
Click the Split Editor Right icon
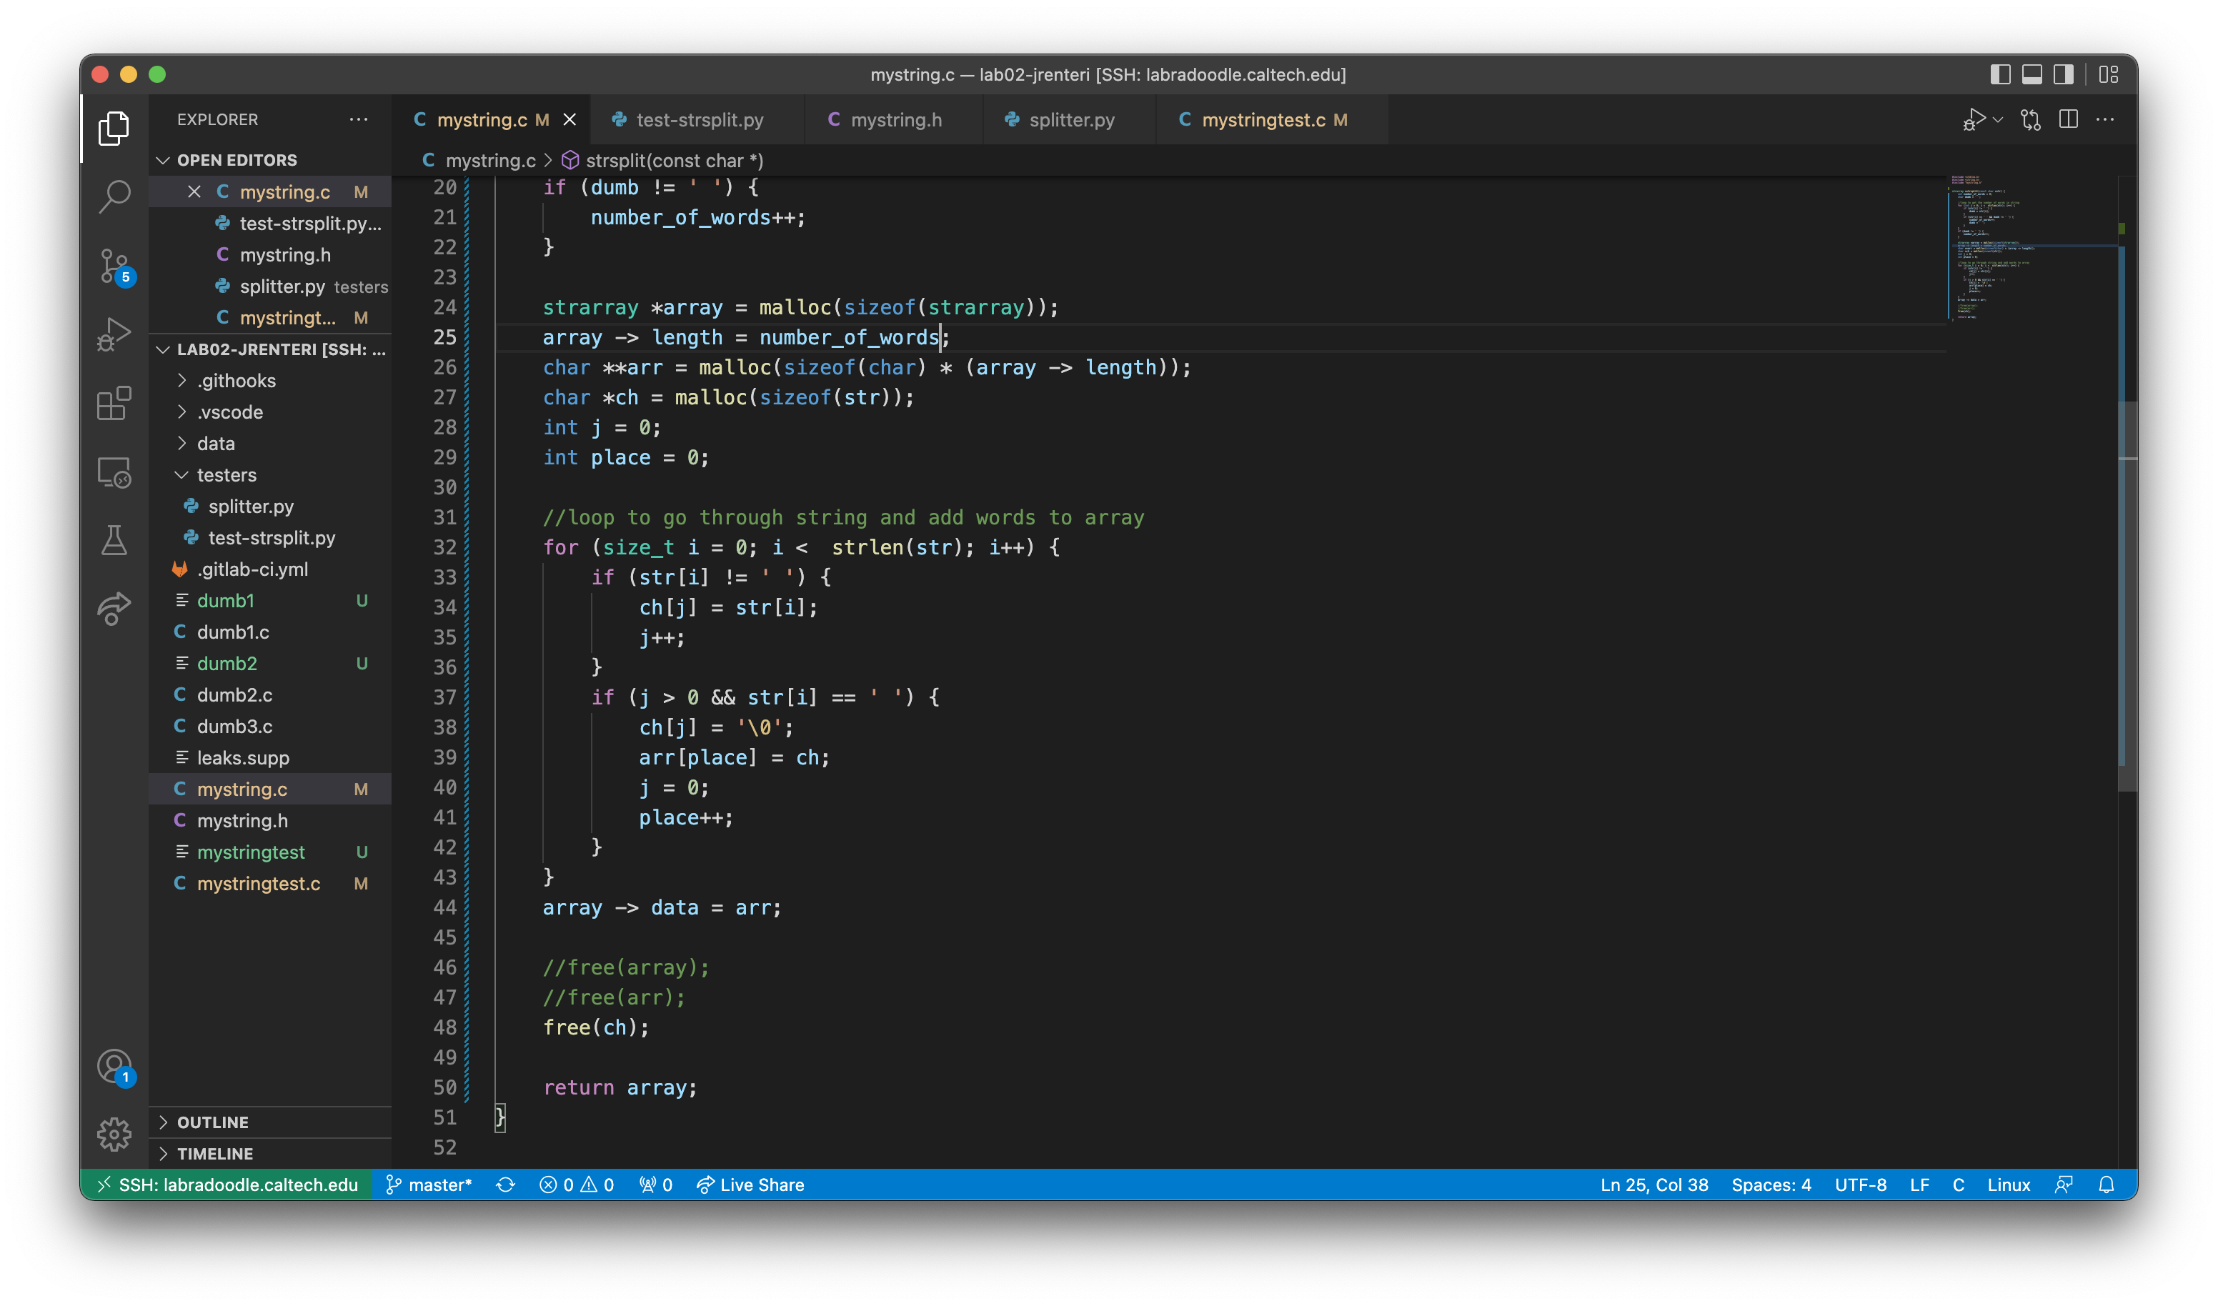(x=2069, y=120)
